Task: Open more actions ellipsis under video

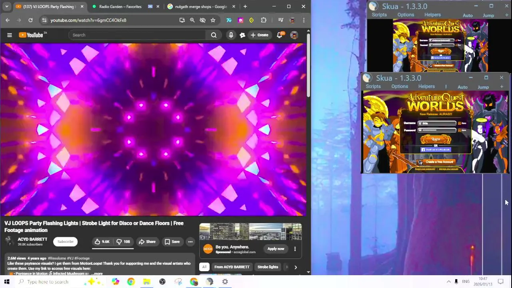Action: coord(190,242)
